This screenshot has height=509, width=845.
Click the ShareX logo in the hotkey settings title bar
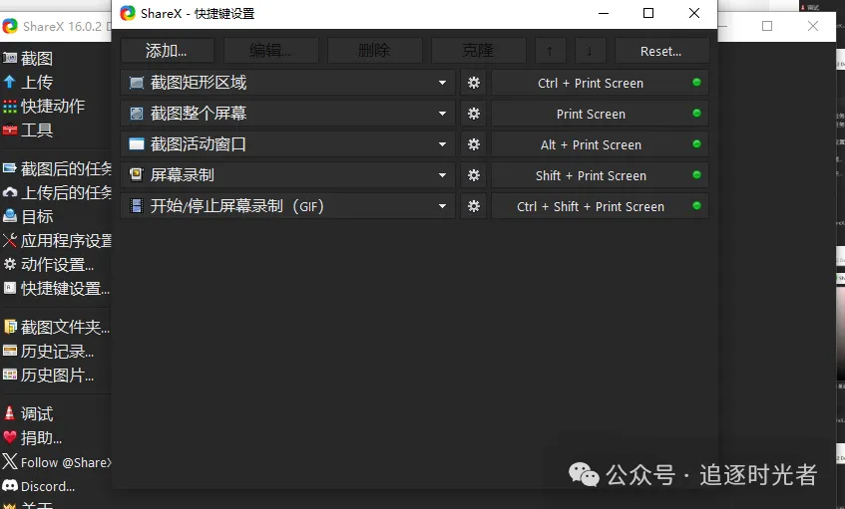tap(128, 13)
